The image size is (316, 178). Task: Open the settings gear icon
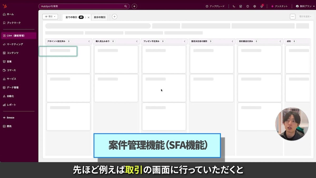click(255, 6)
